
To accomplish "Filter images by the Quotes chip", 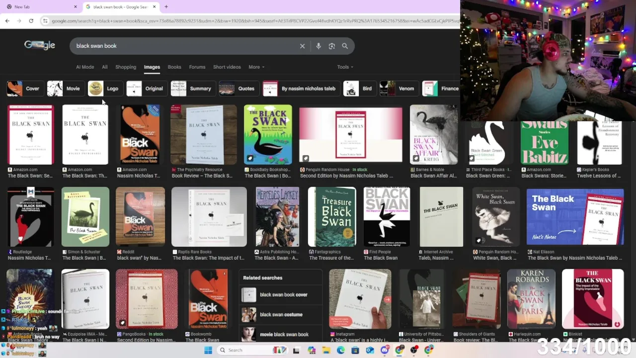I will (238, 89).
